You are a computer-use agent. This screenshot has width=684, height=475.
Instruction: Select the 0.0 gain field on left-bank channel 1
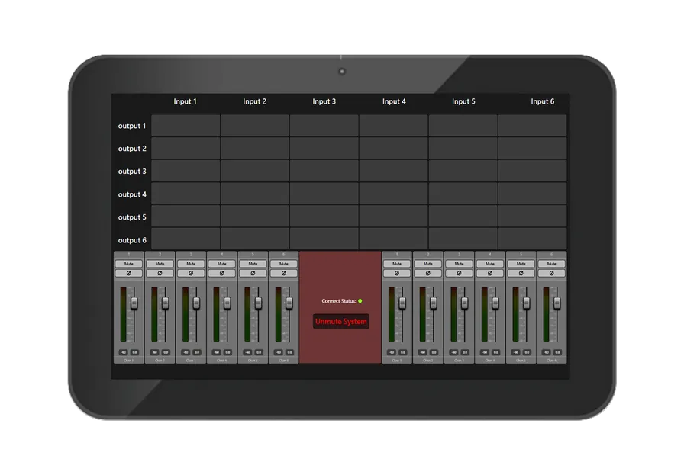[x=134, y=352]
